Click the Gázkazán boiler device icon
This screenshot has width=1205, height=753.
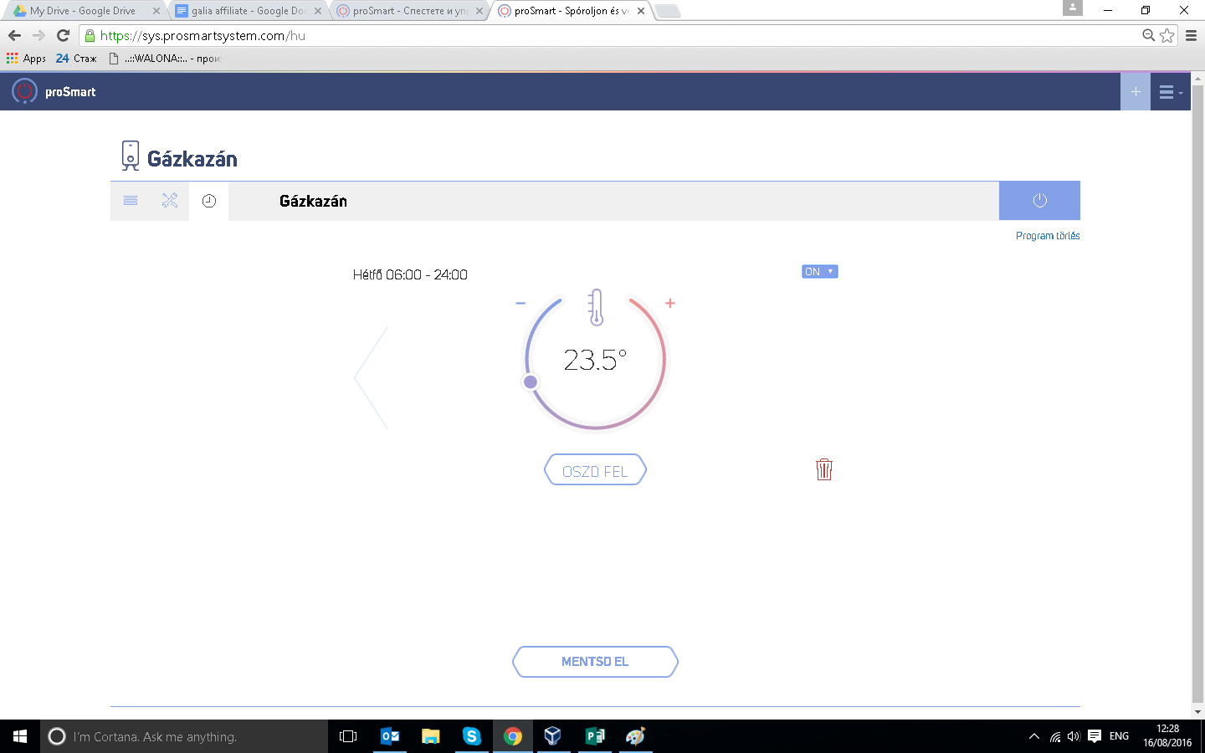click(x=130, y=156)
